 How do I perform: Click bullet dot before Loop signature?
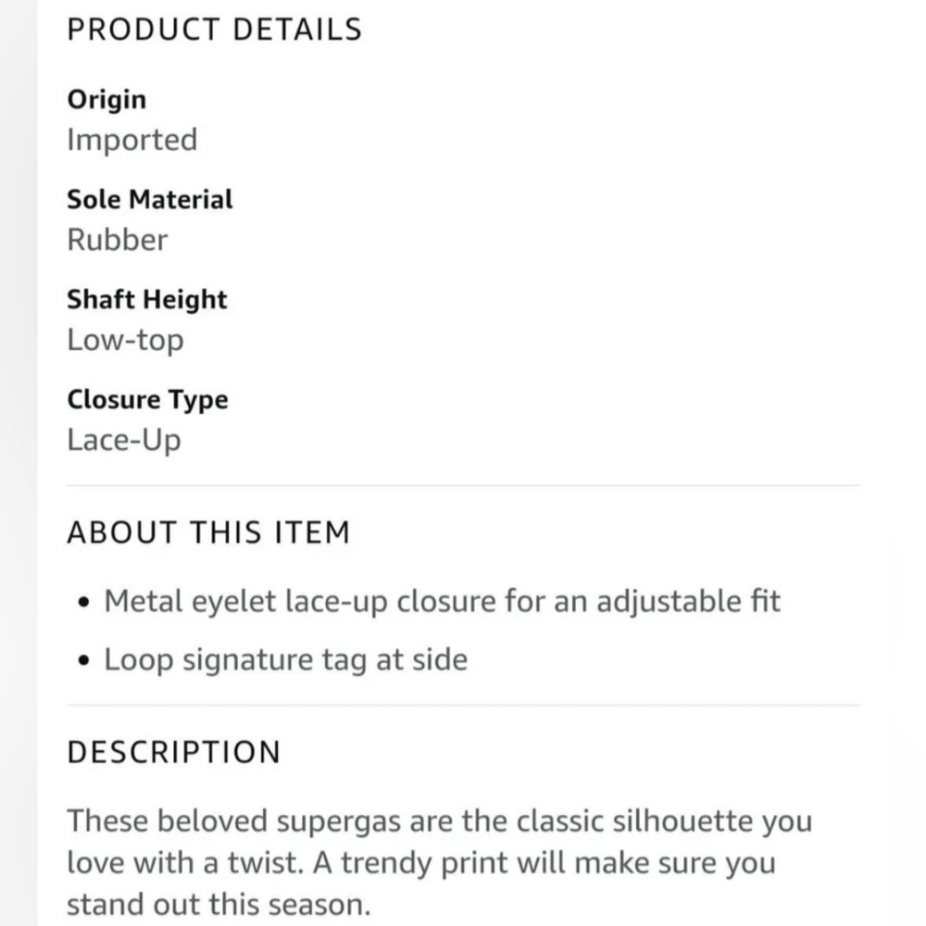click(x=84, y=660)
